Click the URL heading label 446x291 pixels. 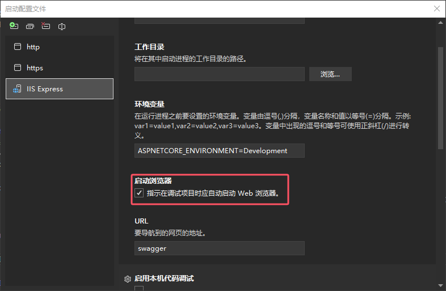point(141,221)
